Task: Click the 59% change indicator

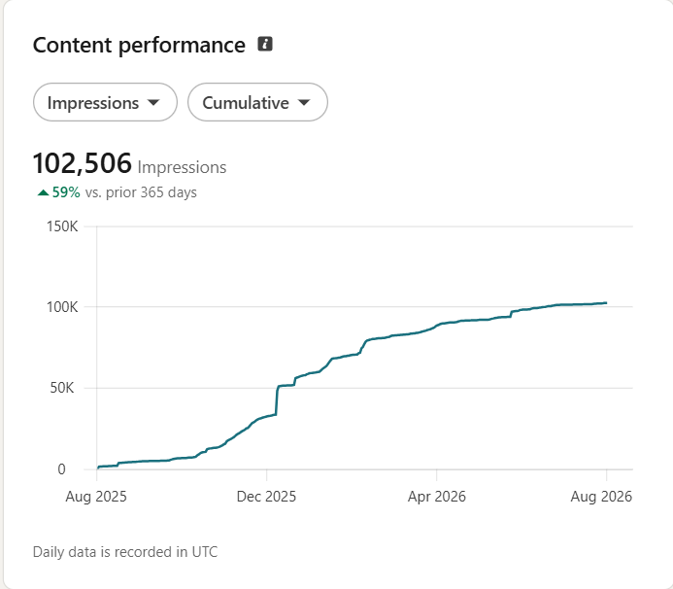Action: [x=66, y=192]
